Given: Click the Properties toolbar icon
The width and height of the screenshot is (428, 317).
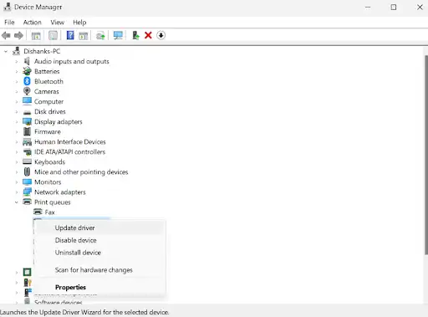Looking at the screenshot, I should pos(53,35).
